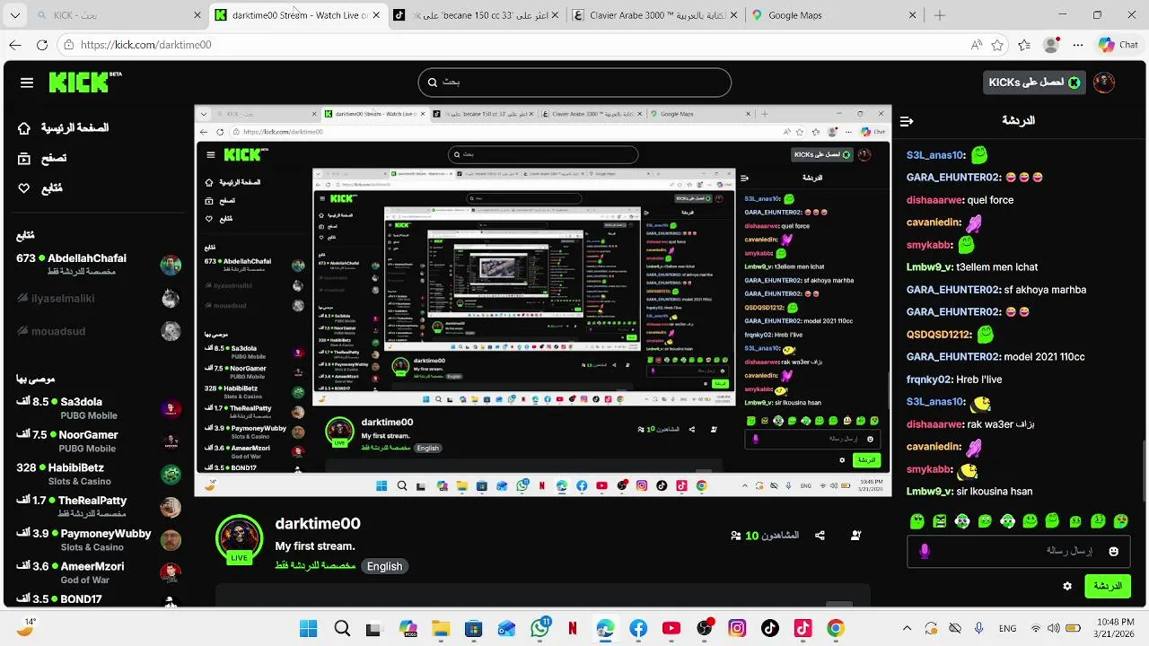Click the moderator user icon near share
The height and width of the screenshot is (646, 1149).
click(x=855, y=536)
